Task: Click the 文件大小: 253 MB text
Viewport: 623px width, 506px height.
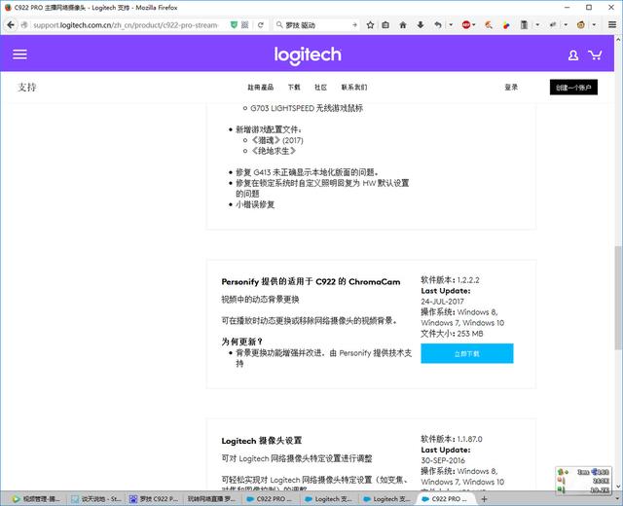Action: click(x=452, y=334)
